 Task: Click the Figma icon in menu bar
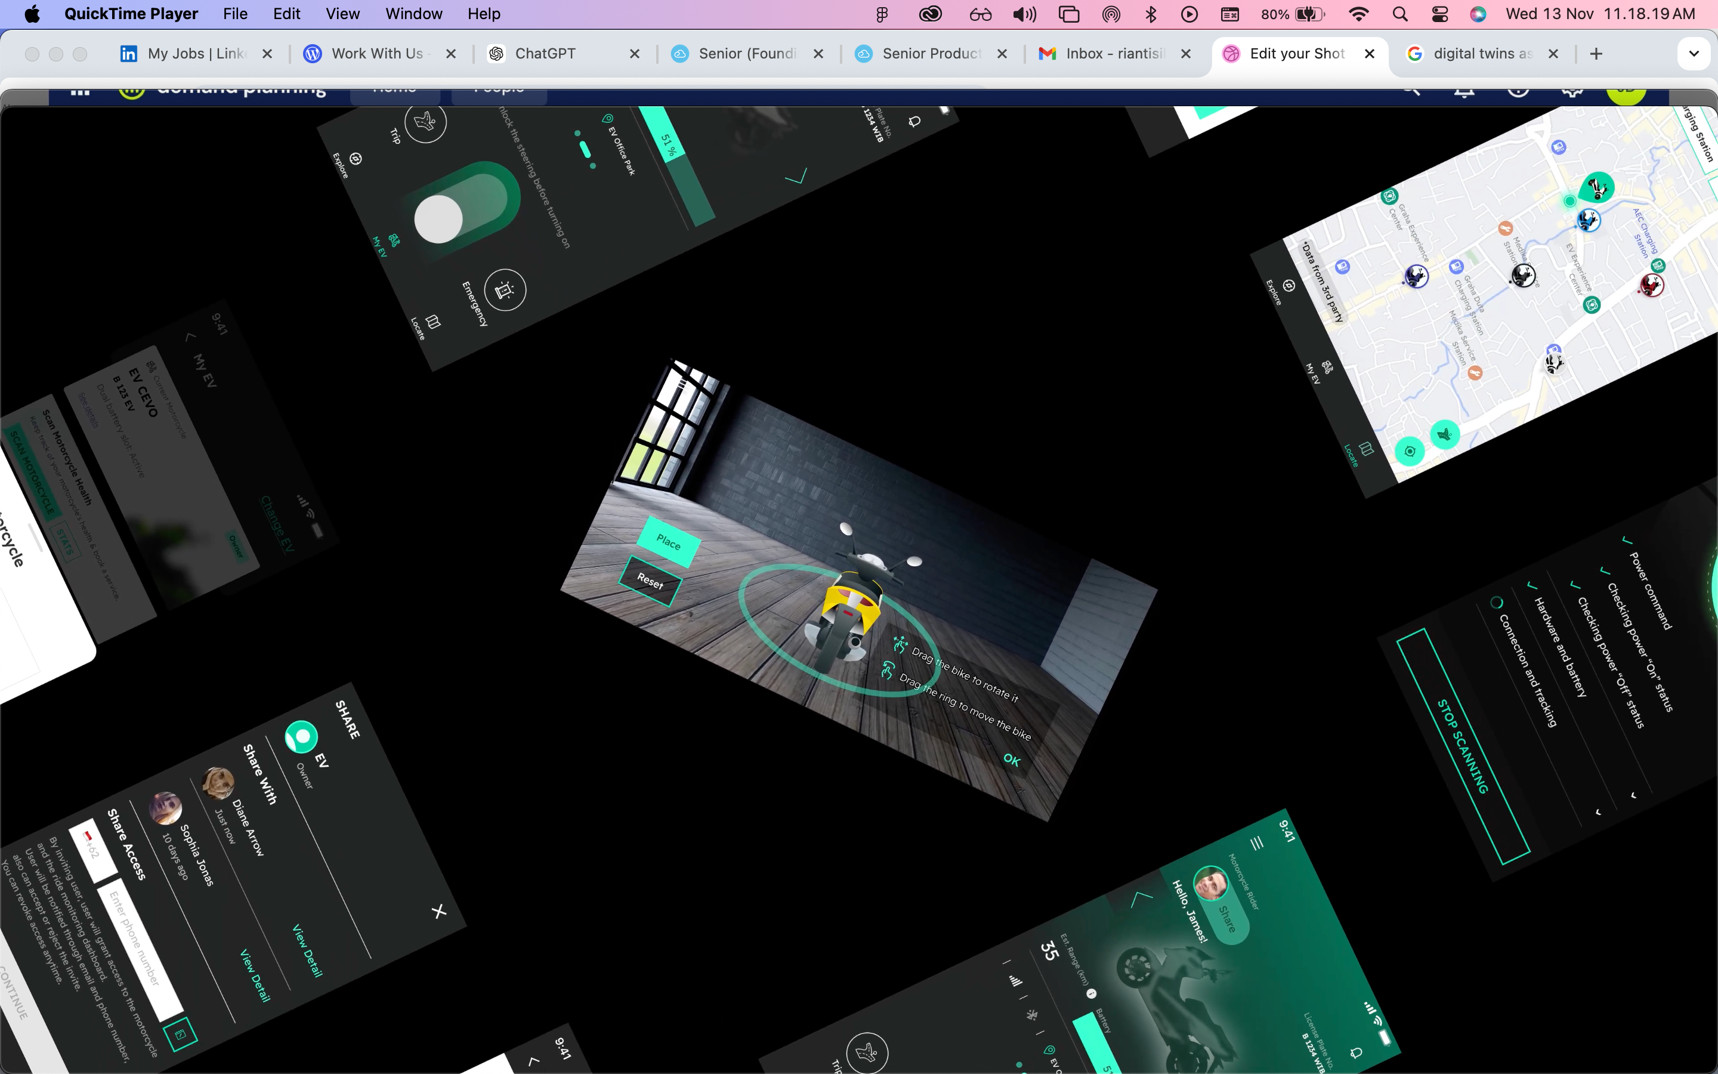pyautogui.click(x=882, y=14)
